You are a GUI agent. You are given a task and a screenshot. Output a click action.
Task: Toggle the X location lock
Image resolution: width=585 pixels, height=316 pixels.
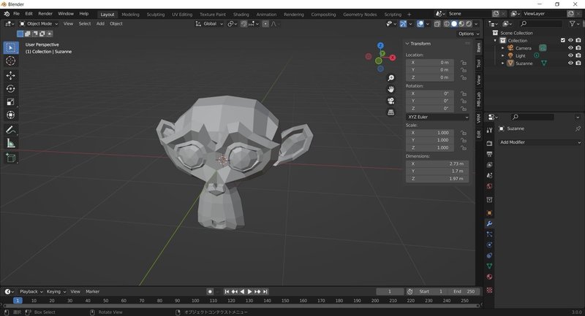pos(463,63)
